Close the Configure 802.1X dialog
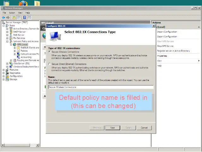This screenshot has width=202, height=152. (x=154, y=26)
